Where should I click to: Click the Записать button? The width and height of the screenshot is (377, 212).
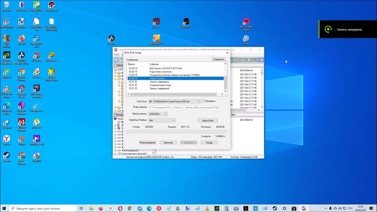(x=168, y=143)
